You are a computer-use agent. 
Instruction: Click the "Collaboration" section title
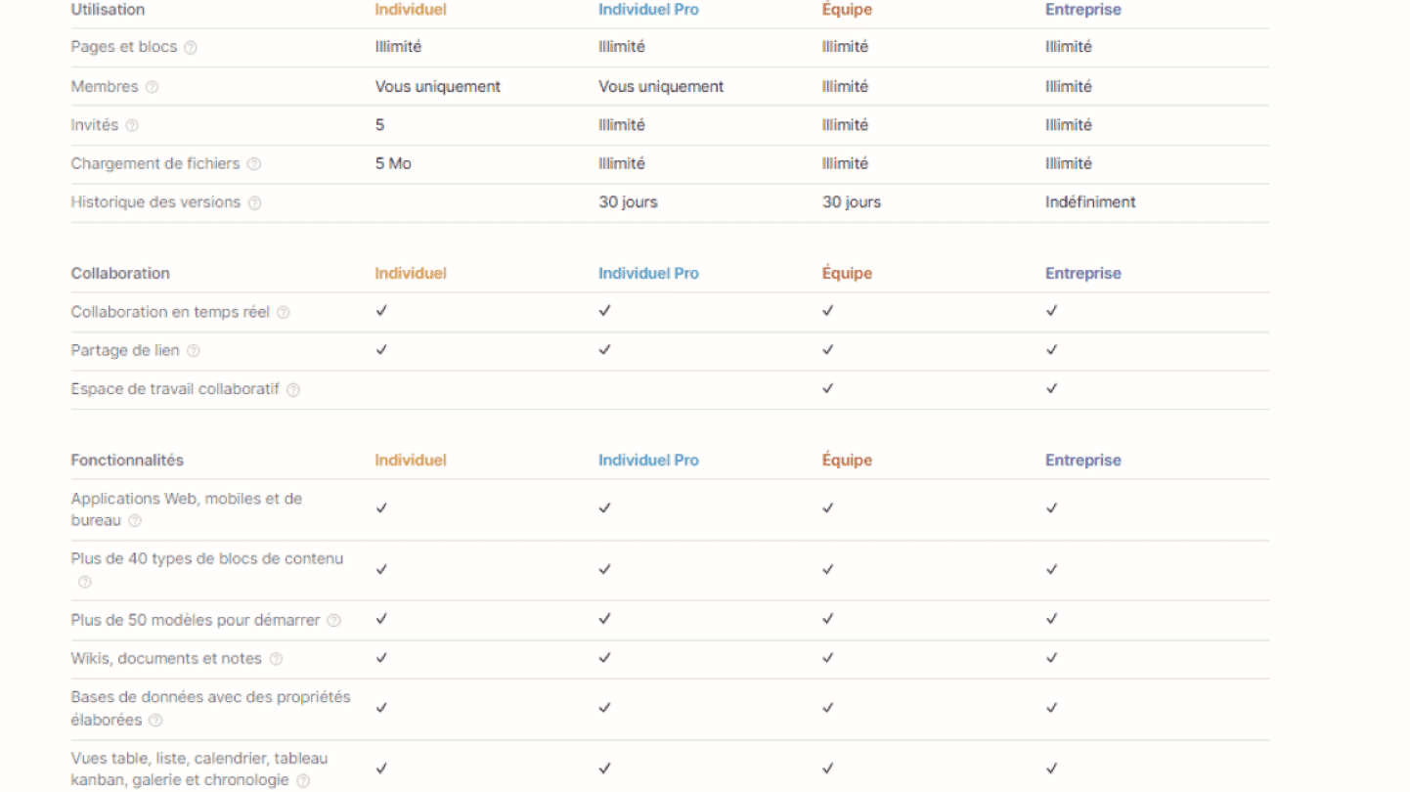pyautogui.click(x=120, y=273)
